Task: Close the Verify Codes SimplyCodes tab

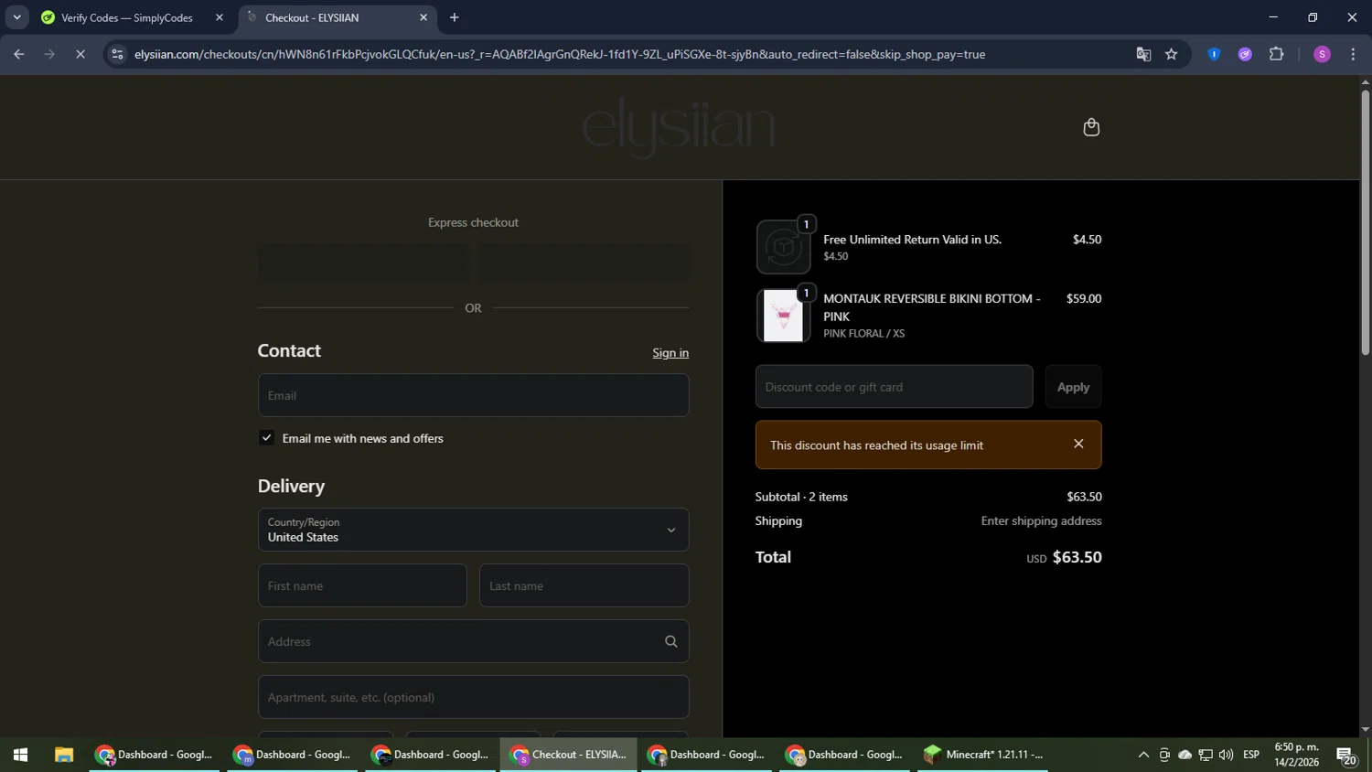Action: pos(220,17)
